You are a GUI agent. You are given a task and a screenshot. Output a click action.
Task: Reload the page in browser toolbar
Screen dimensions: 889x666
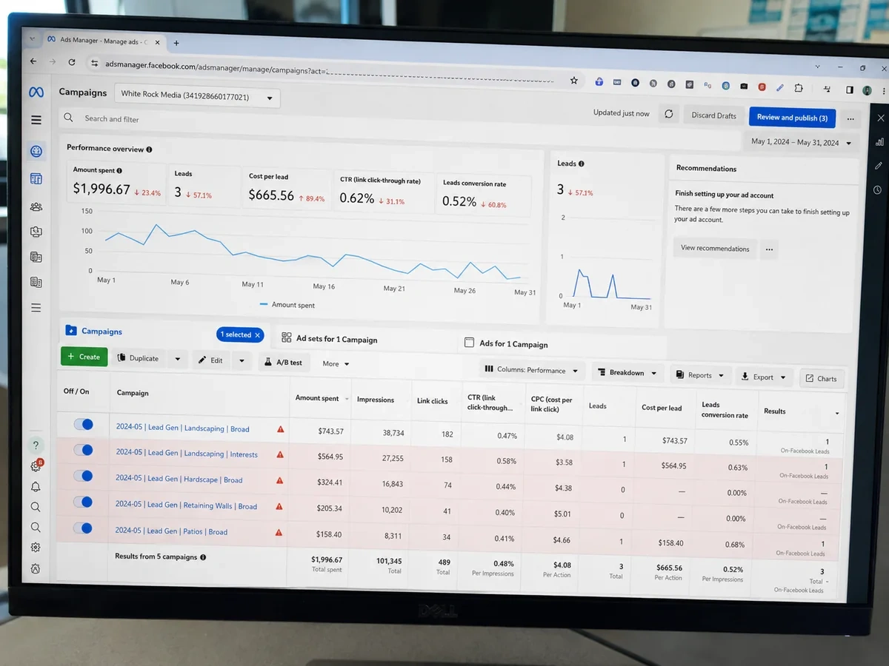coord(72,62)
